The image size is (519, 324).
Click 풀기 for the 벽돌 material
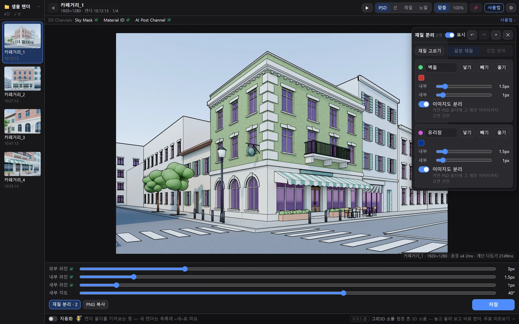coord(501,67)
